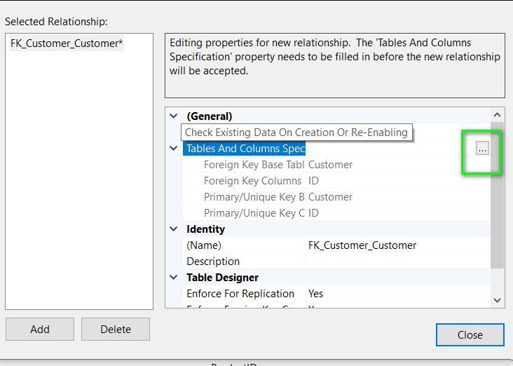This screenshot has height=366, width=513.
Task: Click the ellipsis button for Tables And Columns Specification
Action: [482, 148]
